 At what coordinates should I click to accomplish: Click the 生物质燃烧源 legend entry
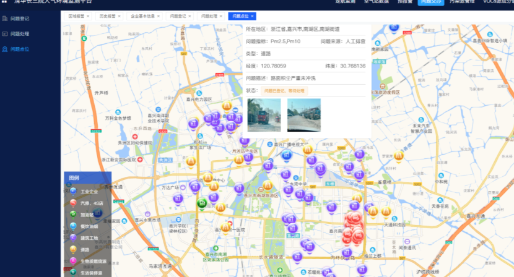point(94,262)
